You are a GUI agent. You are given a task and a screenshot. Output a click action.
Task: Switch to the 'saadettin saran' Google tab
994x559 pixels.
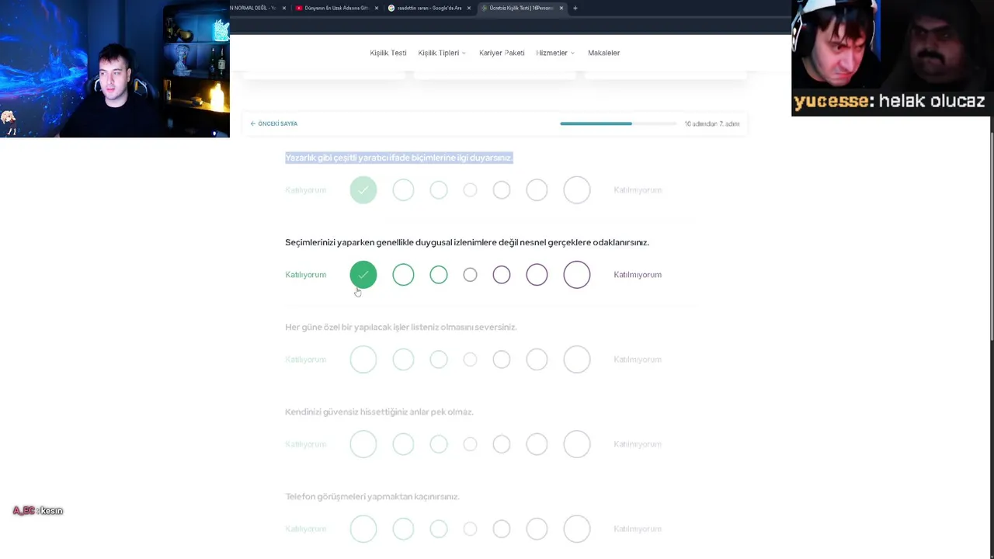[429, 8]
